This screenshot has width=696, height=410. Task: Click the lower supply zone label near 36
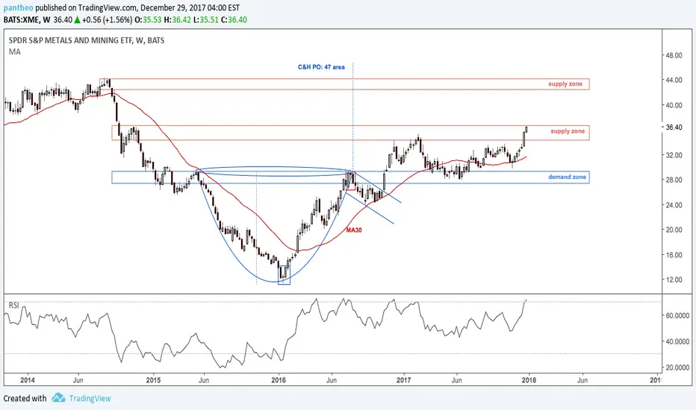point(568,131)
